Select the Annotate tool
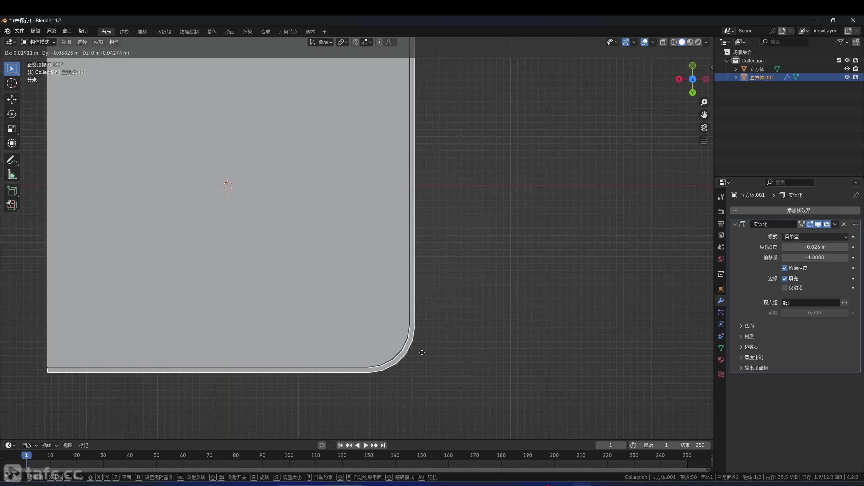The image size is (864, 486). tap(12, 160)
